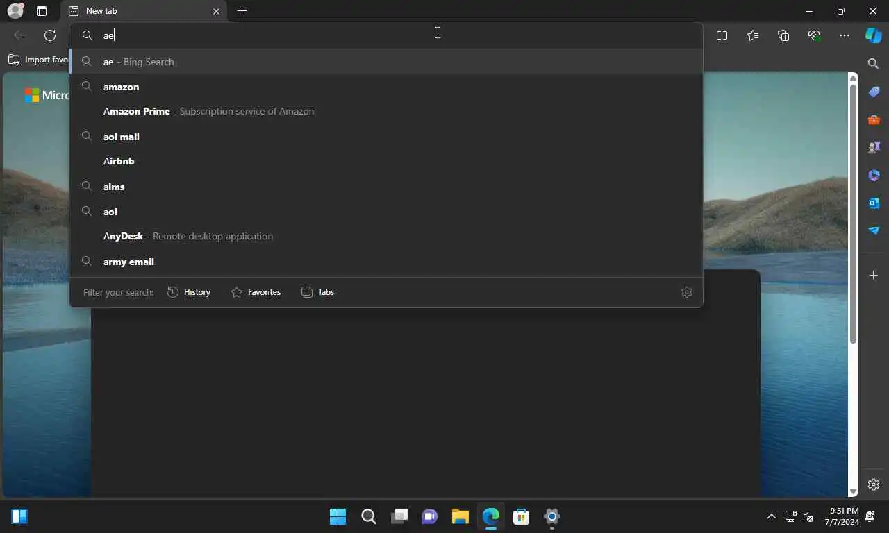Select 'ae - Bing Search' suggestion

pyautogui.click(x=386, y=62)
